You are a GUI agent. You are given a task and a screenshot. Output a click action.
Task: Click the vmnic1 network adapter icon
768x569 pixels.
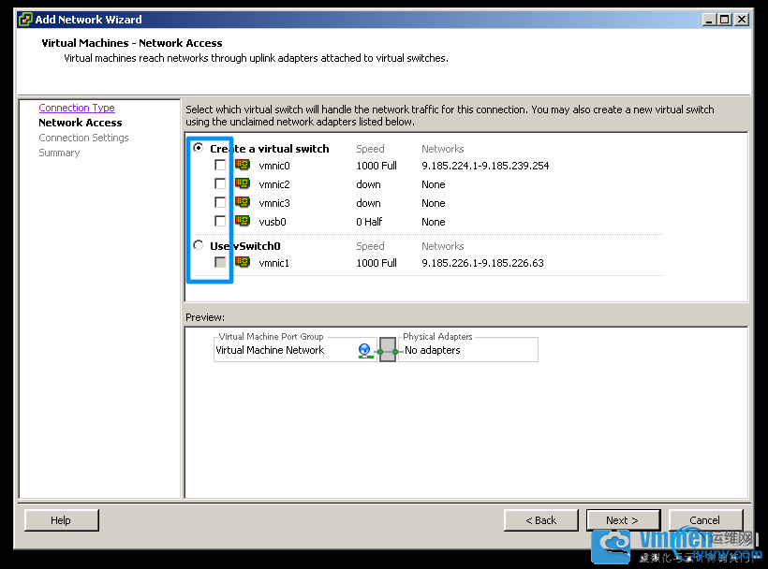[243, 262]
